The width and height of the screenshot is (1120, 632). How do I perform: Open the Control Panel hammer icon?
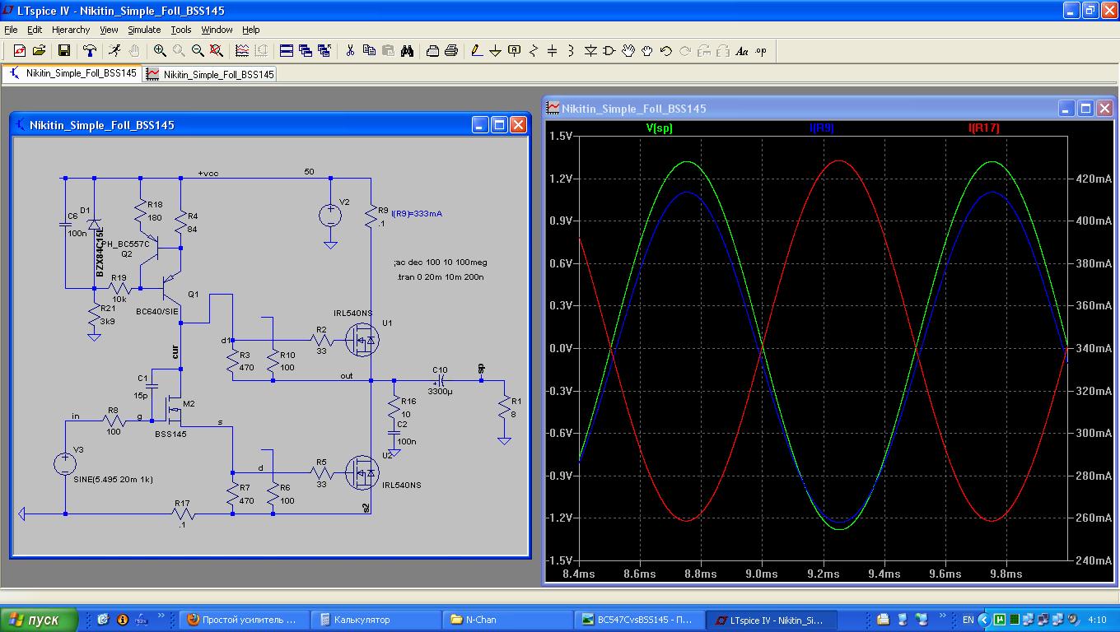[89, 51]
